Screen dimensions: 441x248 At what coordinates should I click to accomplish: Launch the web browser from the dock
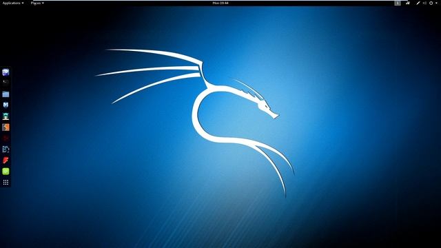6,72
